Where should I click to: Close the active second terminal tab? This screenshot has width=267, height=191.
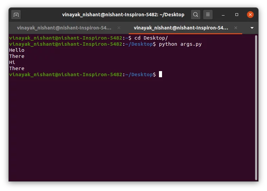click(236, 28)
